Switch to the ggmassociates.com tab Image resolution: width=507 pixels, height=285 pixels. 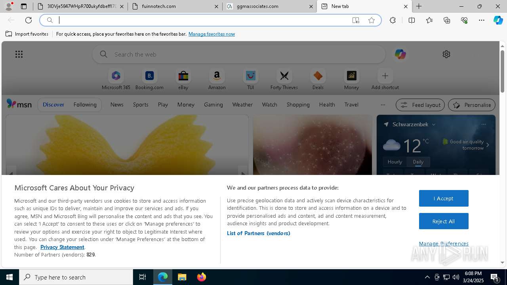269,6
